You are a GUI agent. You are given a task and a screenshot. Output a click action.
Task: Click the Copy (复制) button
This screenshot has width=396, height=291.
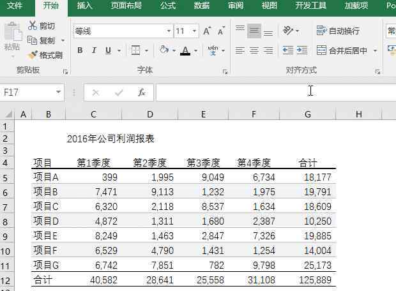42,40
